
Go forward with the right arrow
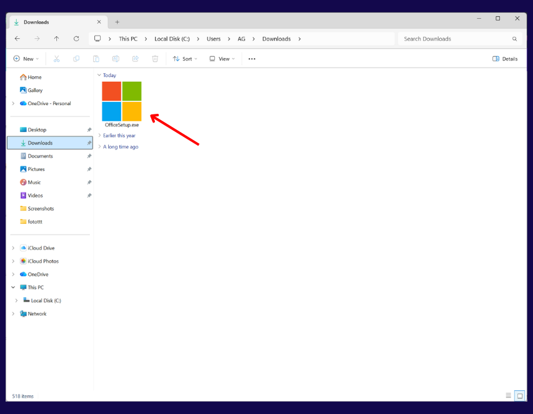pos(37,39)
